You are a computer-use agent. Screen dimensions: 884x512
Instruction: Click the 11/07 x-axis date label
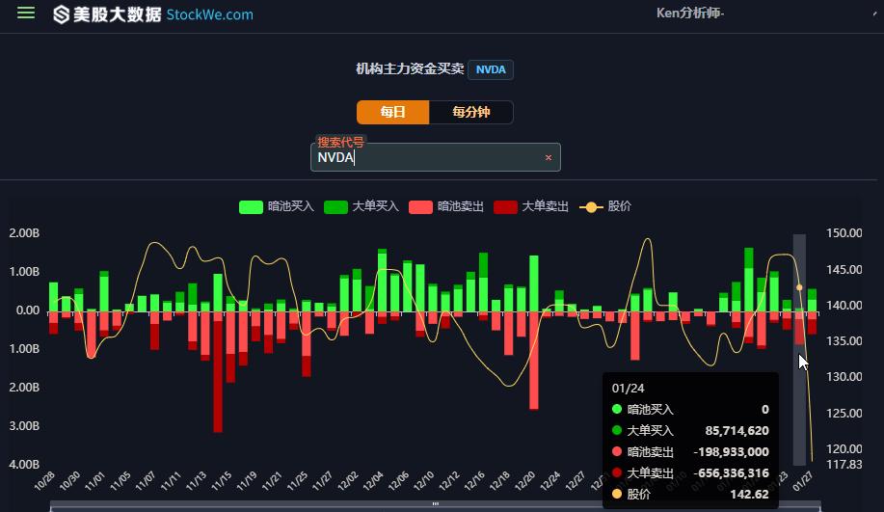145,481
